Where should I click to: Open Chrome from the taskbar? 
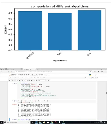coord(52,122)
